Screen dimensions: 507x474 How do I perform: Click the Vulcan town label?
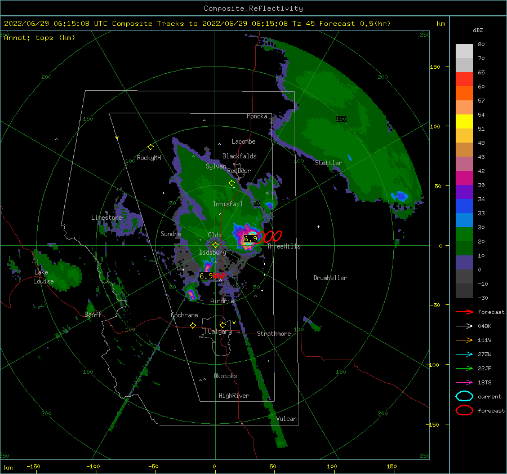pyautogui.click(x=287, y=419)
